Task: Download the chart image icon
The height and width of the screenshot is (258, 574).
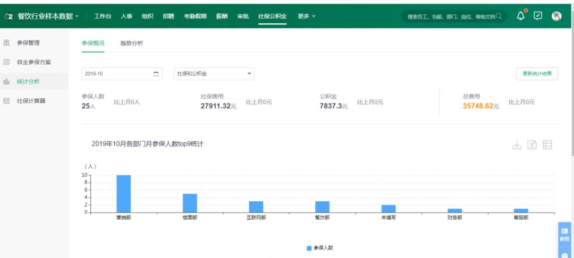Action: (517, 145)
